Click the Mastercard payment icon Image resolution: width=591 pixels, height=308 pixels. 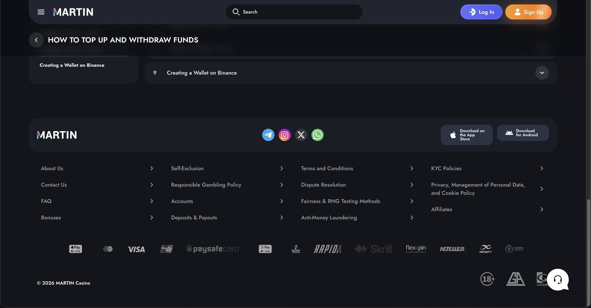click(x=108, y=249)
